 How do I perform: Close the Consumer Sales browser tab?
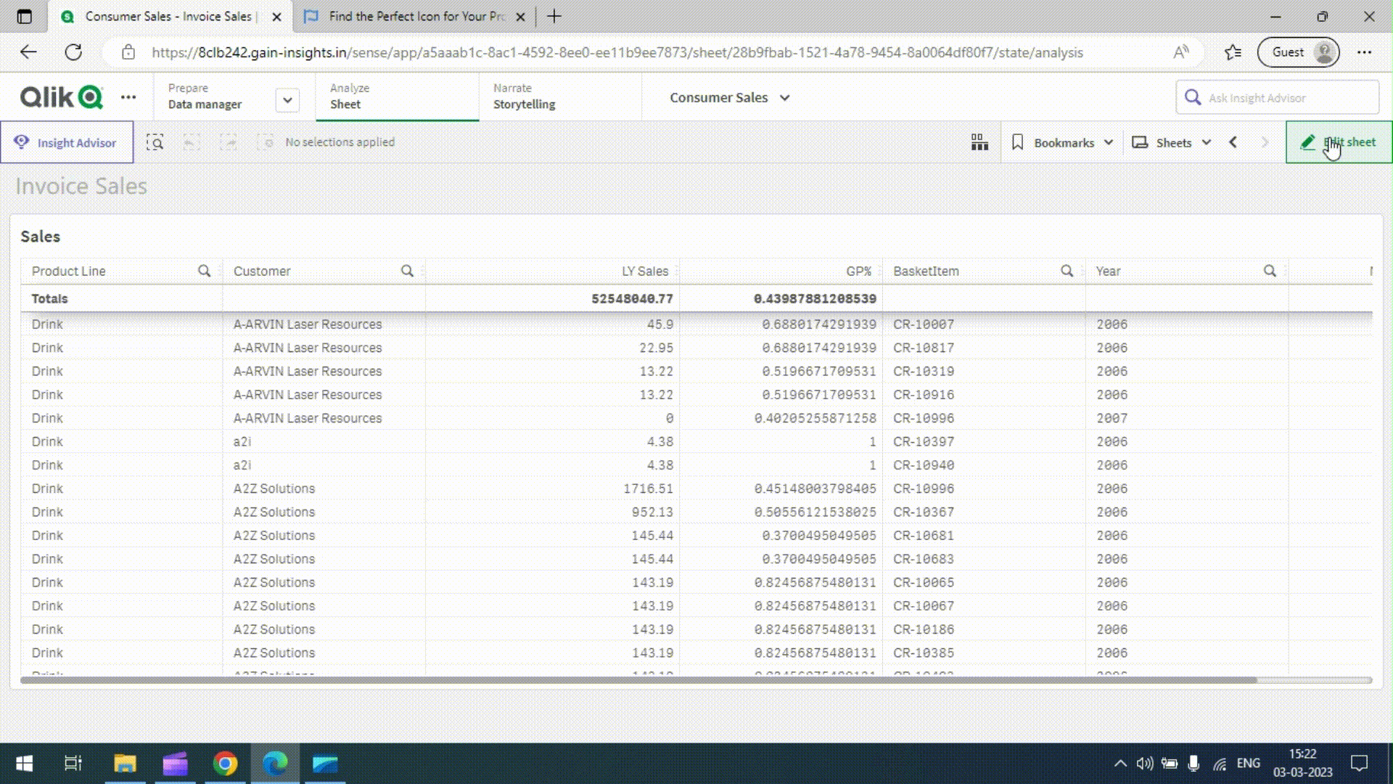point(276,17)
